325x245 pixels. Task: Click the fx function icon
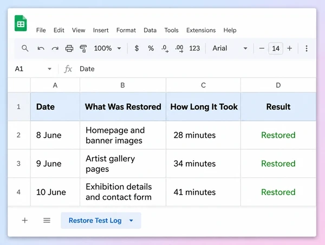point(68,69)
